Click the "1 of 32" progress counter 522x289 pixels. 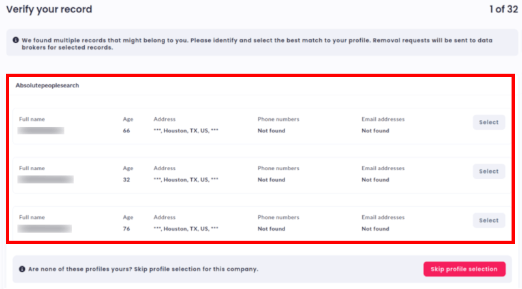coord(504,10)
